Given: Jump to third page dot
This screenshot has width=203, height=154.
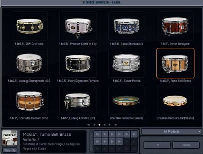Looking at the screenshot, I should tap(104, 125).
